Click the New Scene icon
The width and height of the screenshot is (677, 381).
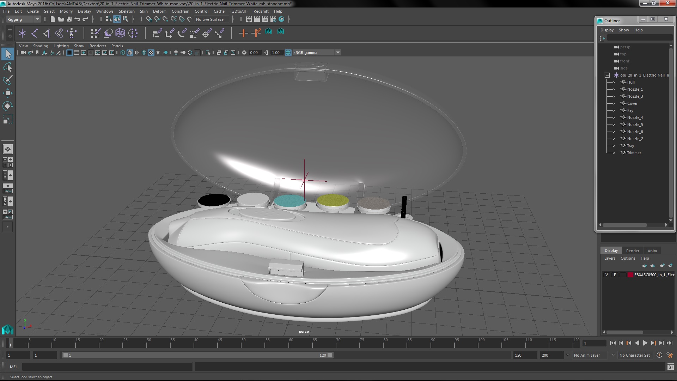coord(53,19)
